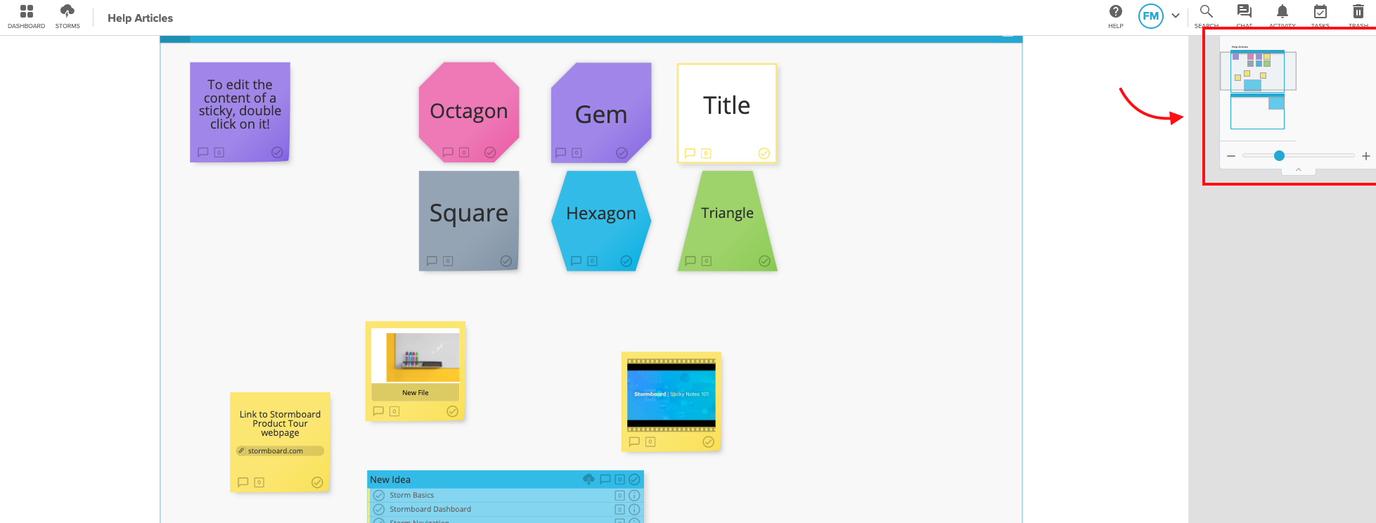Check off the Stormboard Dashboard row
The width and height of the screenshot is (1376, 523).
379,509
